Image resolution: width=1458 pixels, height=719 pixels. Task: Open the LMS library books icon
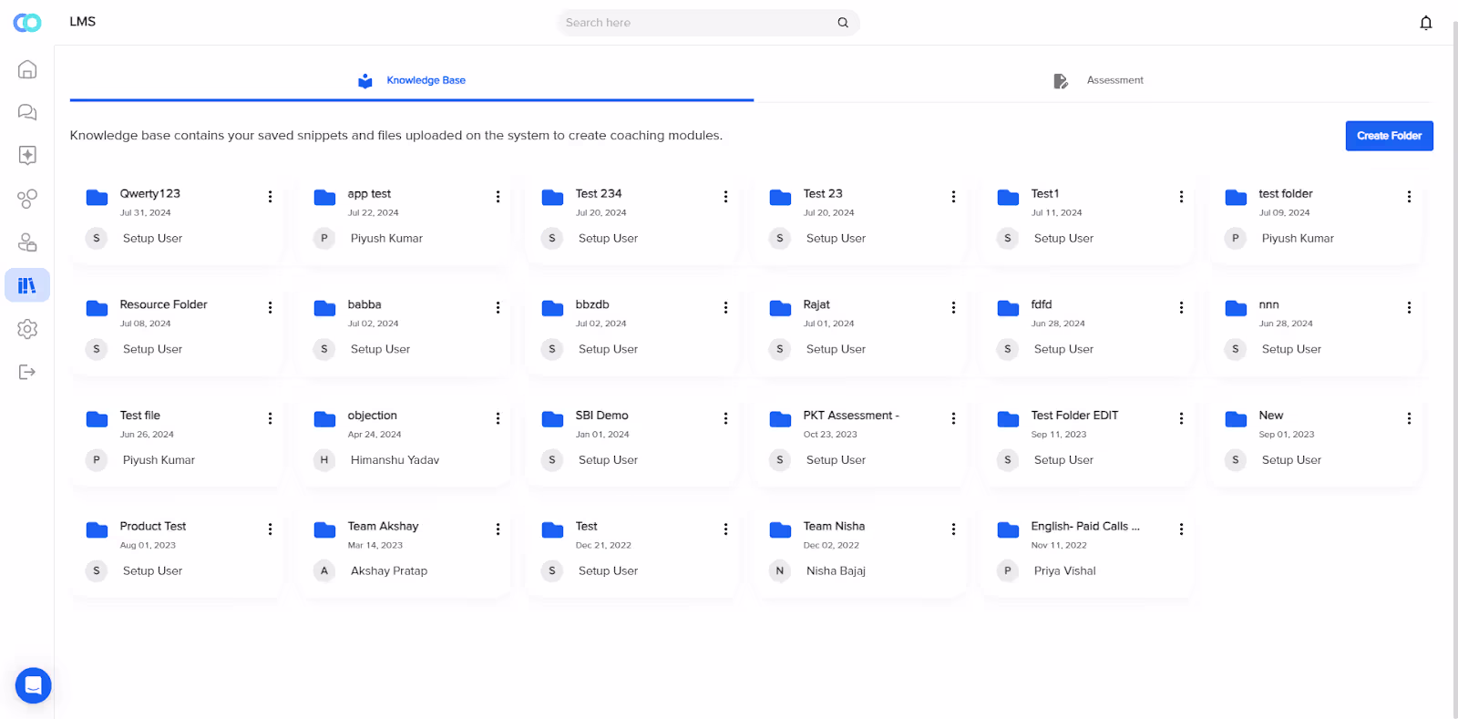pyautogui.click(x=27, y=285)
